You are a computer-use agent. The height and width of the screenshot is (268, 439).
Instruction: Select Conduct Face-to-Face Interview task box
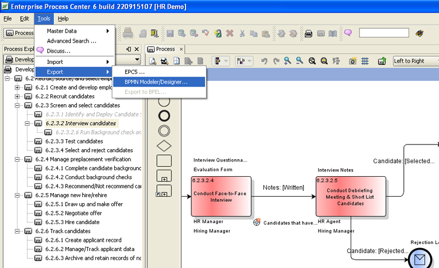[x=221, y=196]
